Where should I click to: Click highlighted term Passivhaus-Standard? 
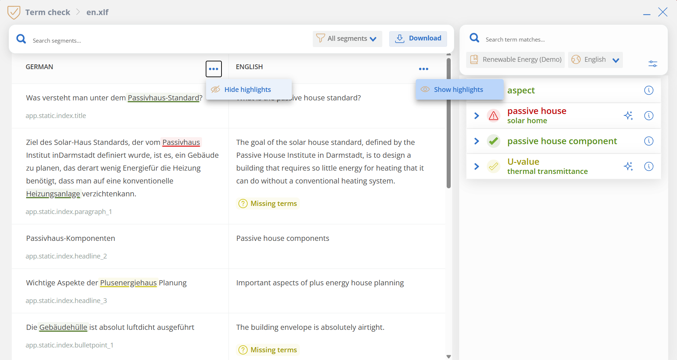(163, 98)
